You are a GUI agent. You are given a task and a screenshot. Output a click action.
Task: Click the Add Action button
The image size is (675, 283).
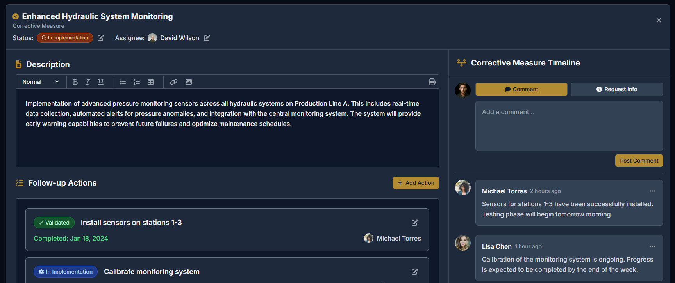click(416, 183)
